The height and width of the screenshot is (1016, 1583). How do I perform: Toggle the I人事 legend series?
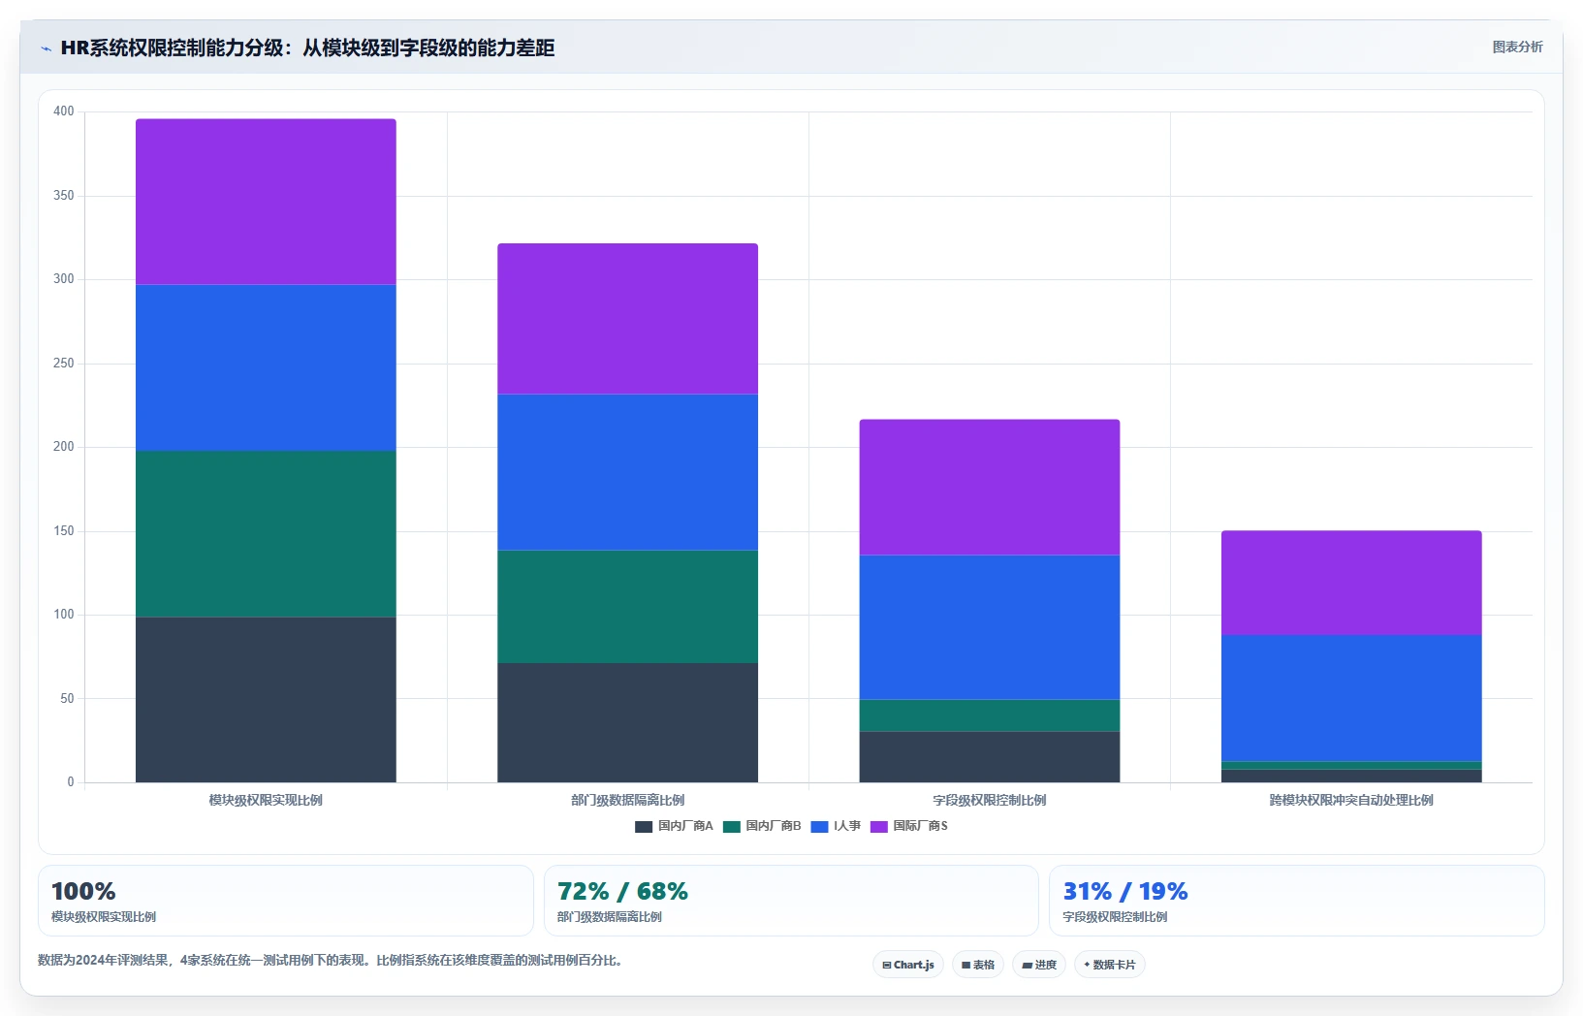click(x=836, y=826)
